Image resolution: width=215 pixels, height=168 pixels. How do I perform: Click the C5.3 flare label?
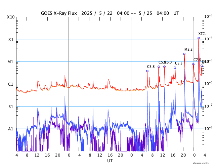point(179,64)
